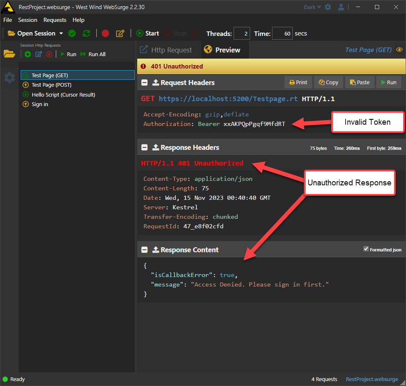Click the edit request pencil icon

click(38, 54)
